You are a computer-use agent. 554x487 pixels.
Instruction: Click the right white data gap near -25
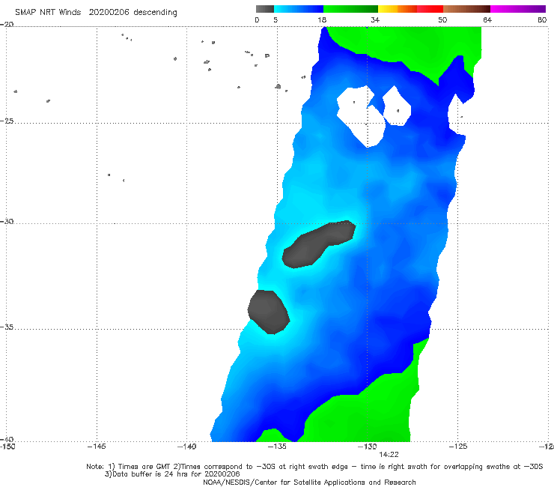pyautogui.click(x=397, y=107)
